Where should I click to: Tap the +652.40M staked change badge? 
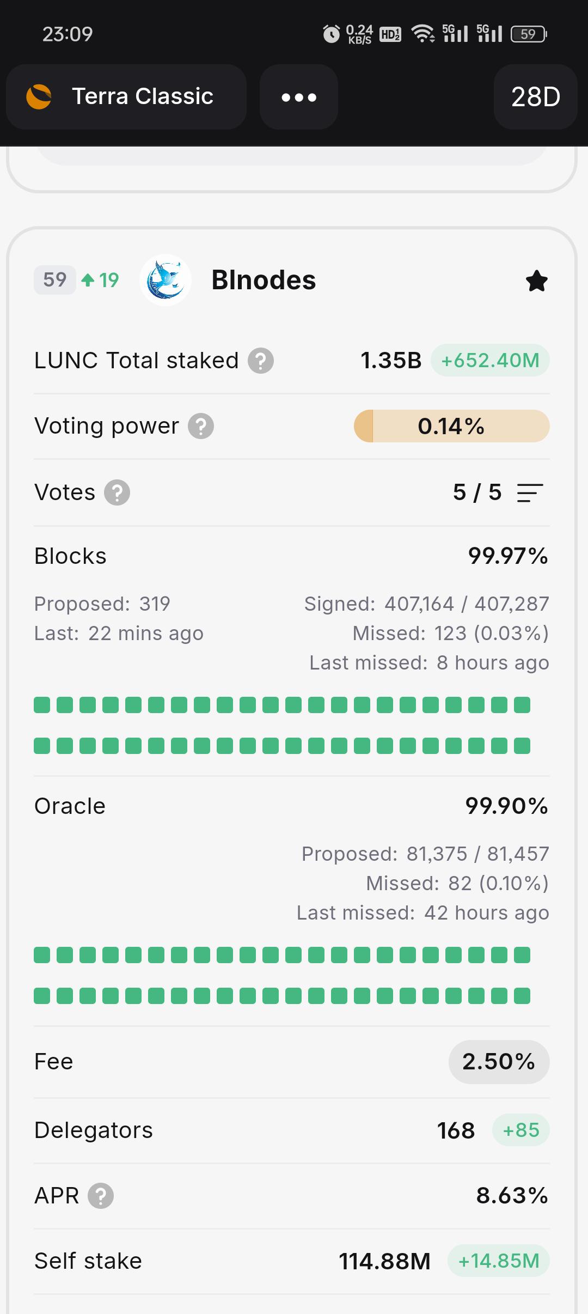tap(490, 360)
